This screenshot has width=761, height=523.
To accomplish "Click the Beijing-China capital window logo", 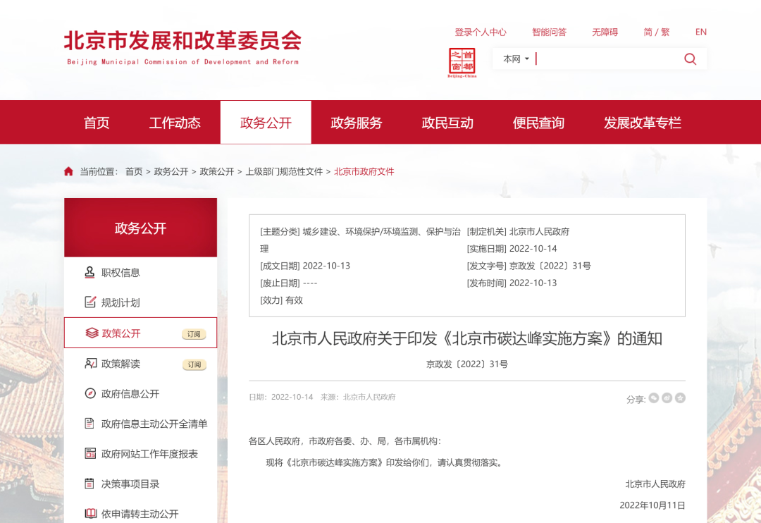I will click(x=462, y=63).
